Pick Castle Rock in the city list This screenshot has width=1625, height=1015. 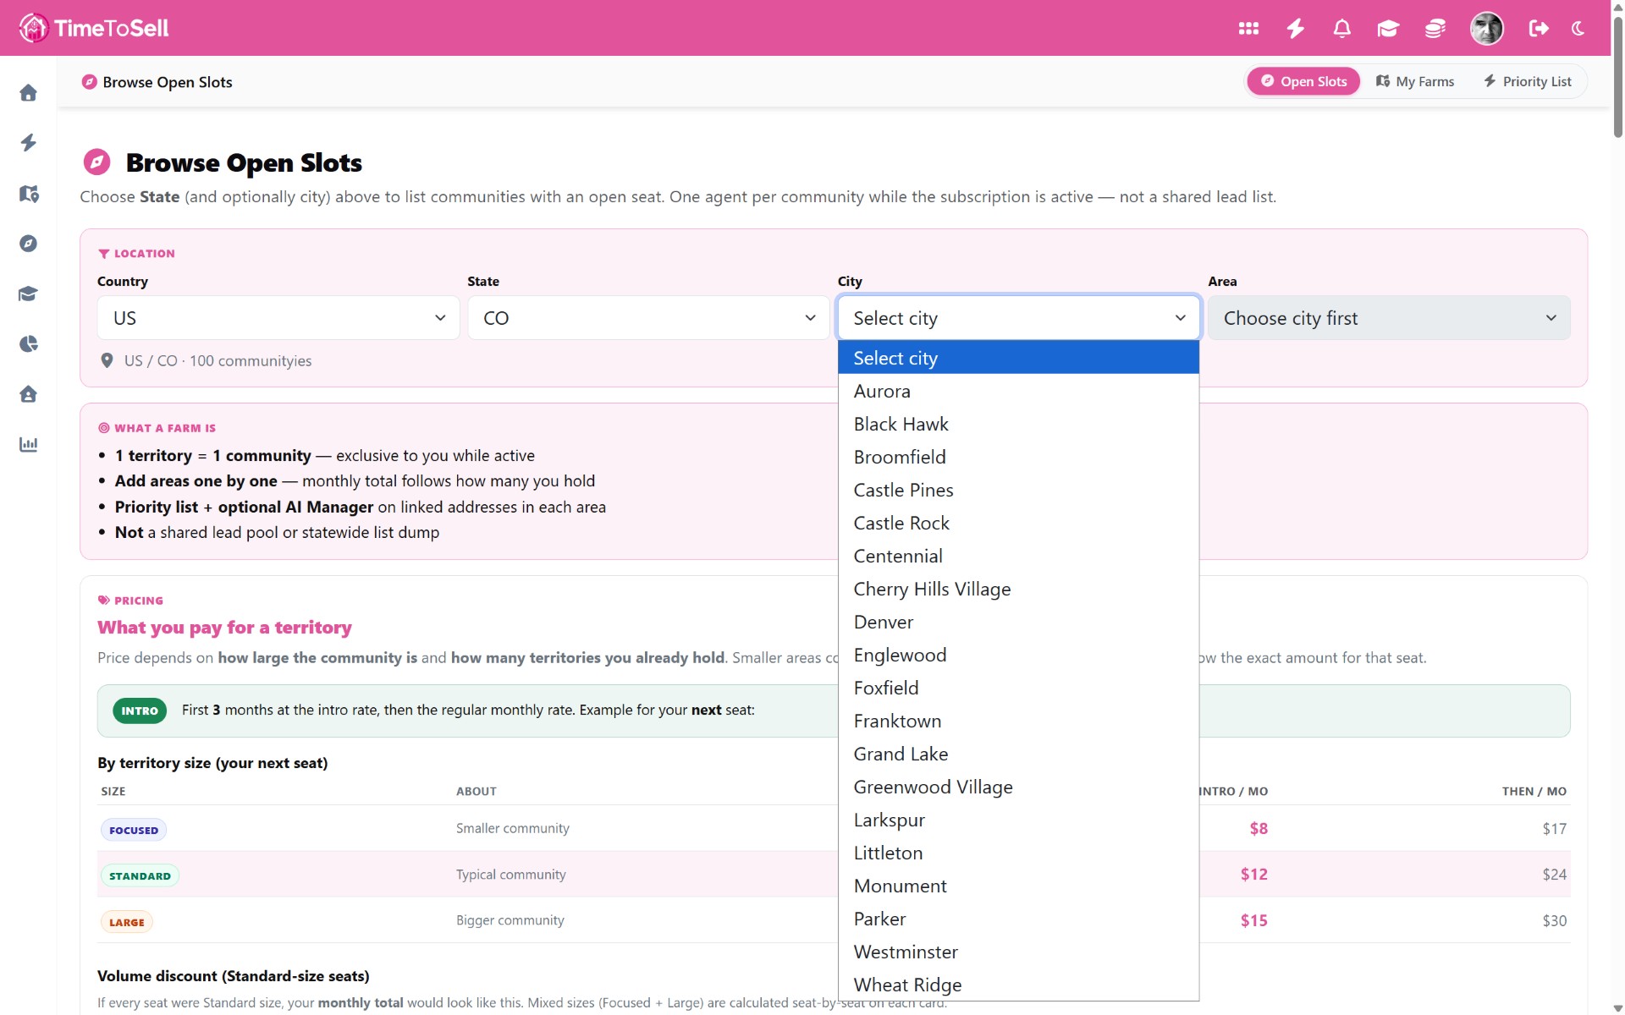[1018, 523]
